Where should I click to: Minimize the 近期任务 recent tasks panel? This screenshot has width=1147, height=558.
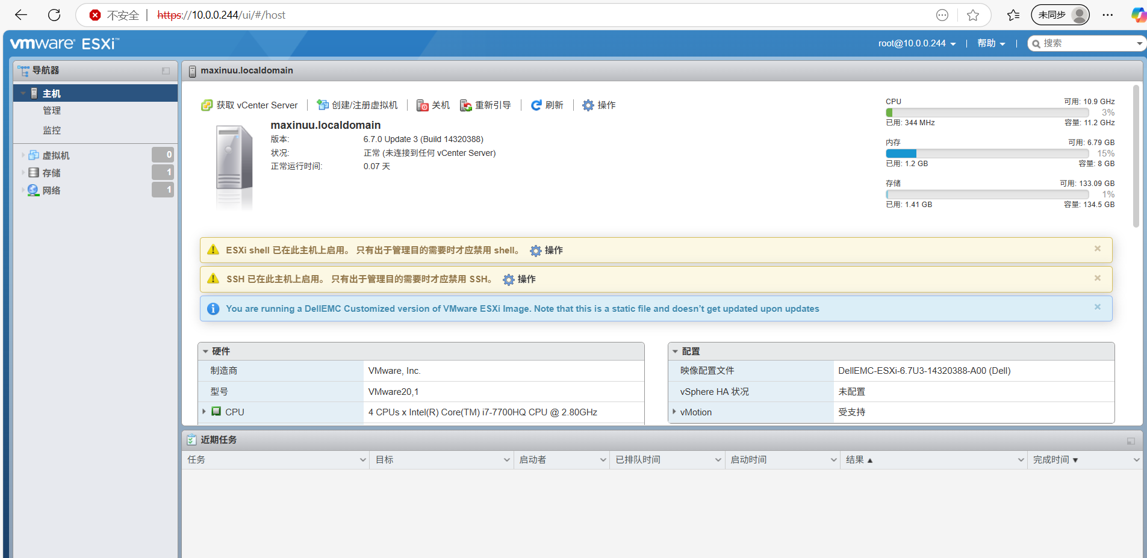click(1131, 441)
